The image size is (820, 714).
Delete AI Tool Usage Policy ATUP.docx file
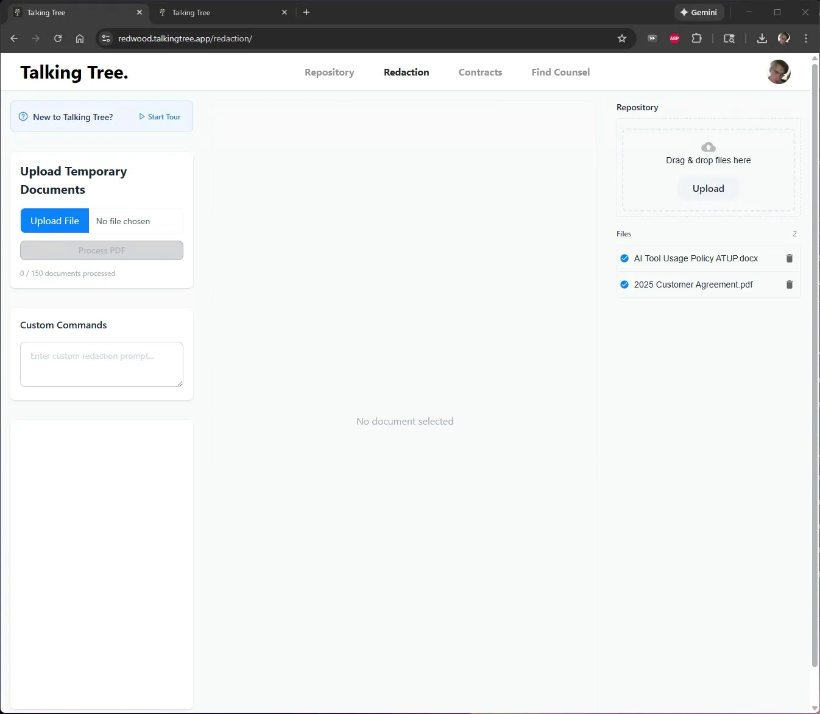click(790, 258)
